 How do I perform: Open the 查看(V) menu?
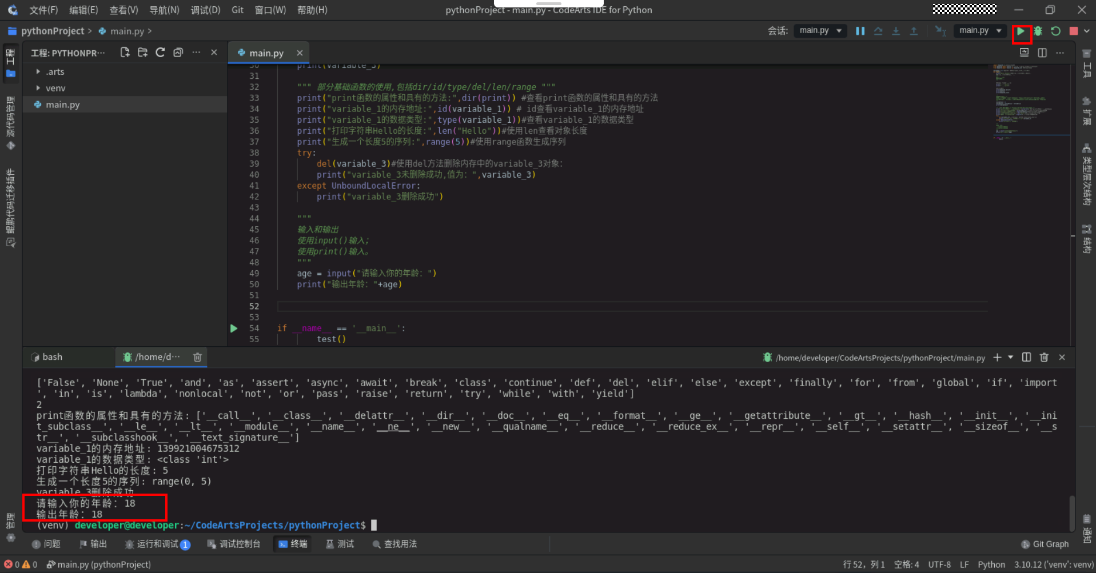123,10
